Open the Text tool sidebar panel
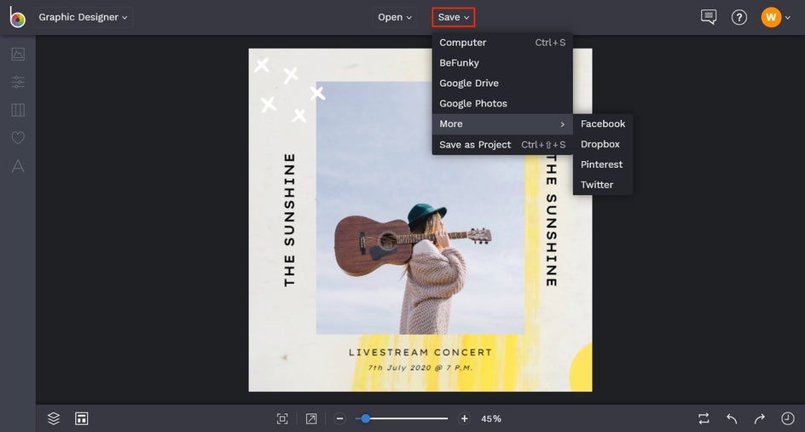The image size is (805, 432). [x=18, y=165]
